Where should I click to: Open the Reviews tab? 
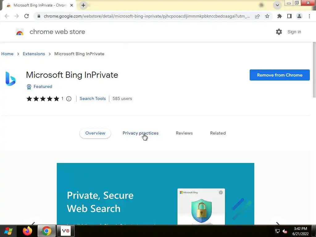tap(184, 133)
